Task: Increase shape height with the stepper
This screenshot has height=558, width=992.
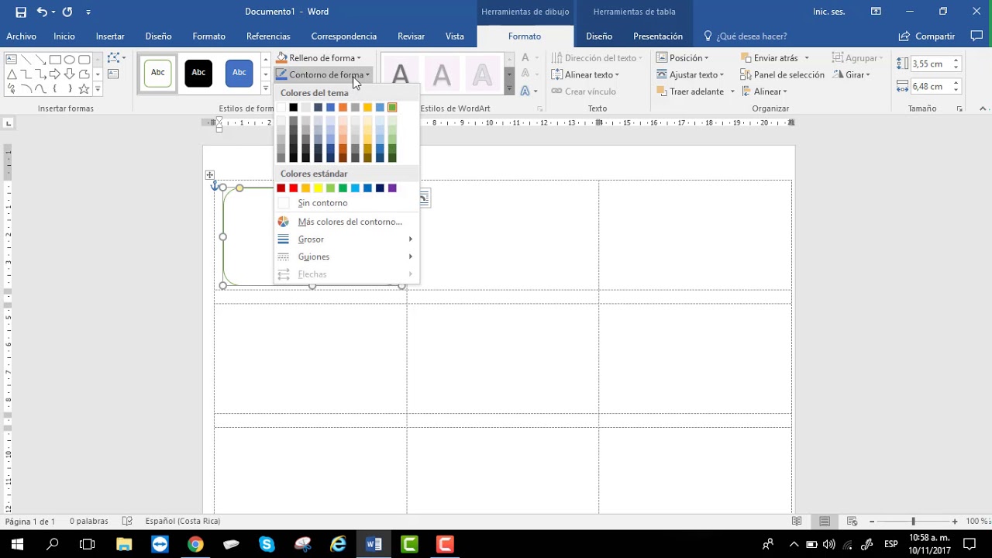Action: (x=956, y=60)
